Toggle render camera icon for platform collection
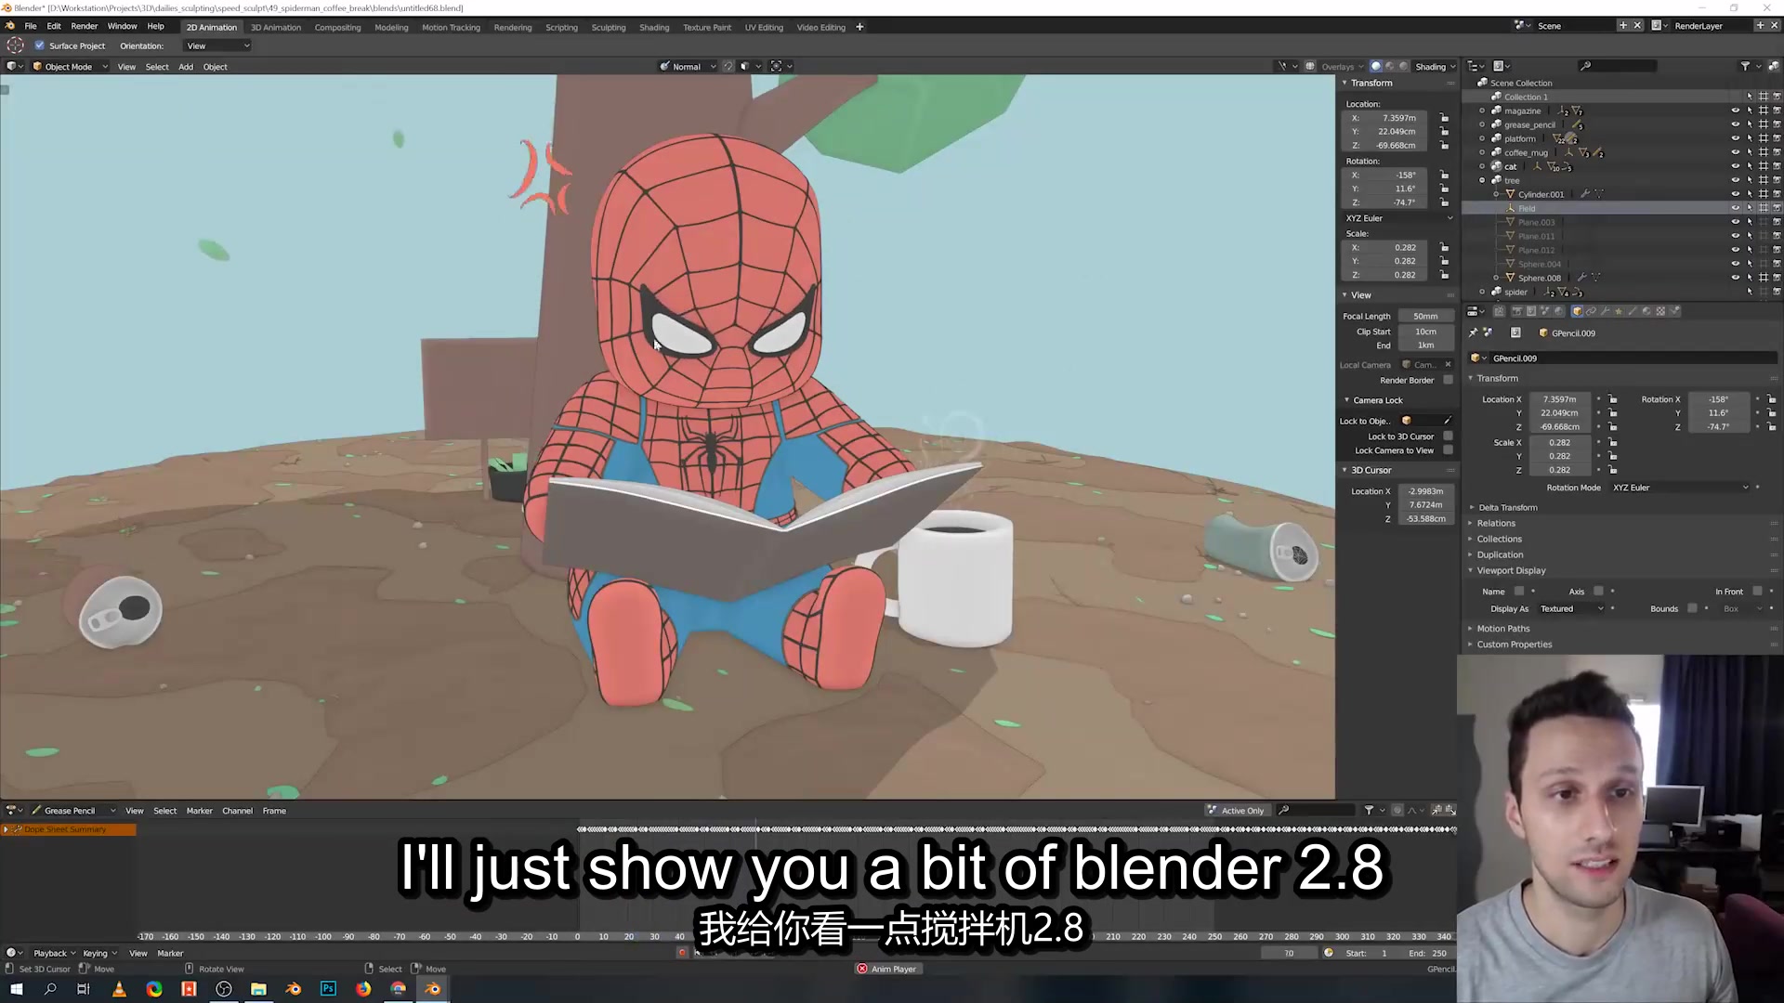Image resolution: width=1784 pixels, height=1003 pixels. click(x=1777, y=138)
